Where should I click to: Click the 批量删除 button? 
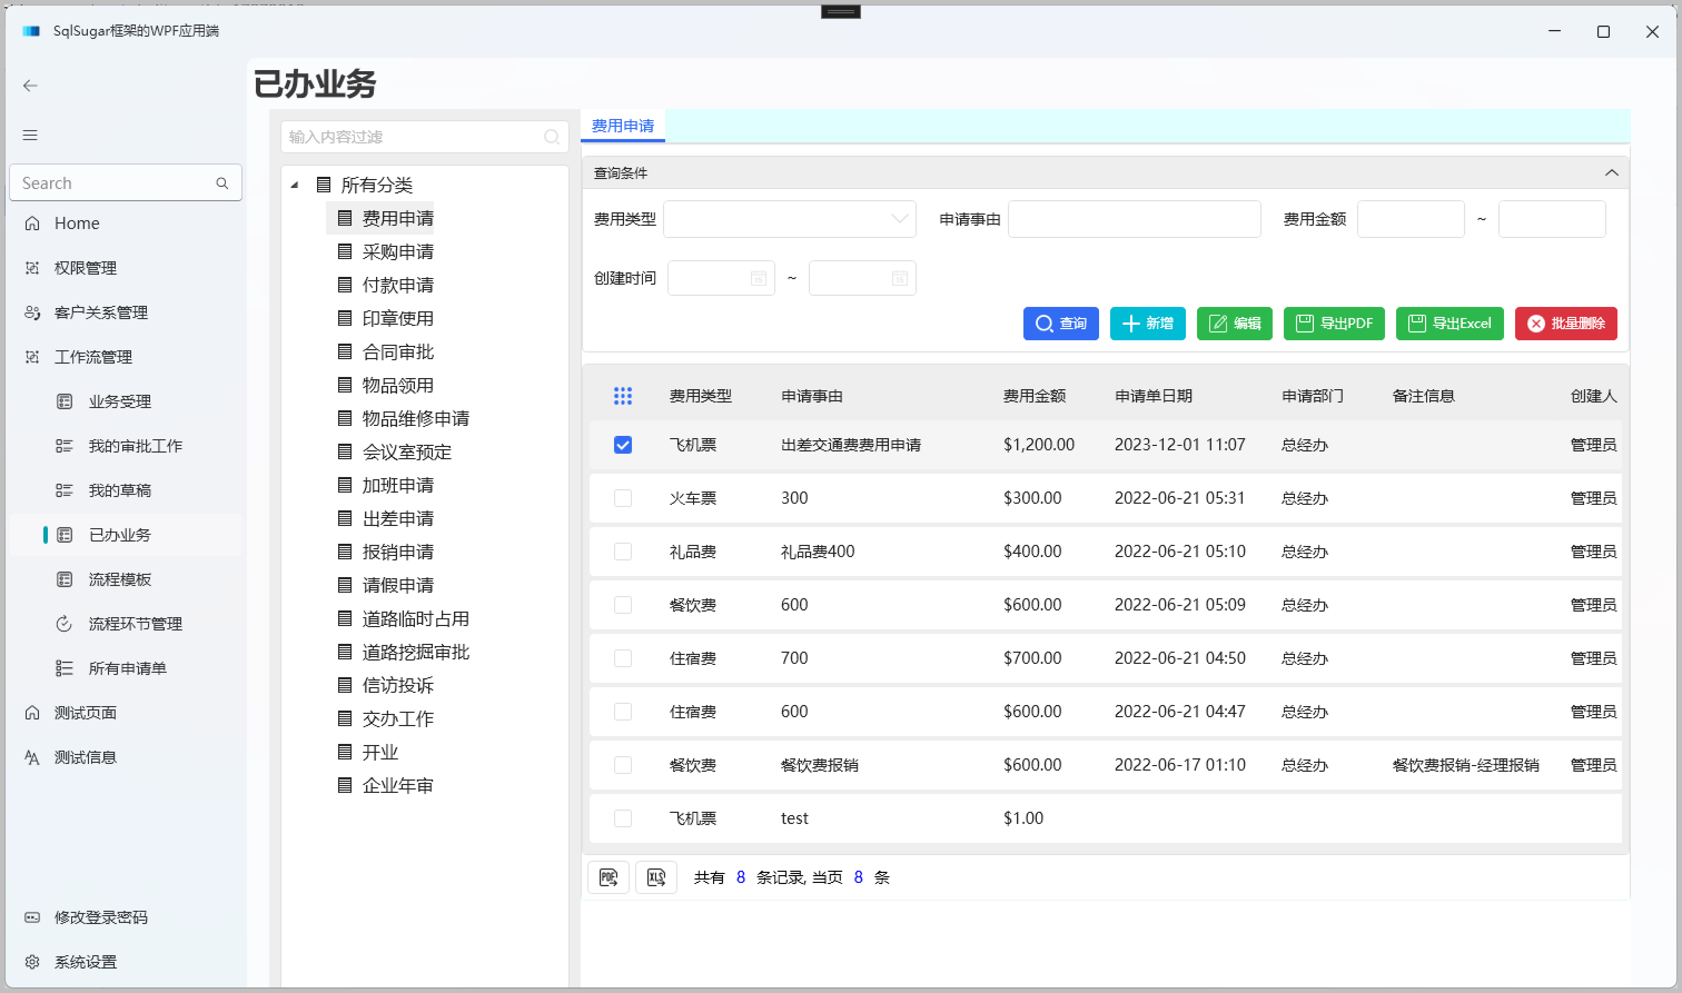[1566, 324]
